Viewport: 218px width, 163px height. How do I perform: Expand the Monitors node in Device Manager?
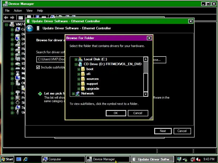12,79
